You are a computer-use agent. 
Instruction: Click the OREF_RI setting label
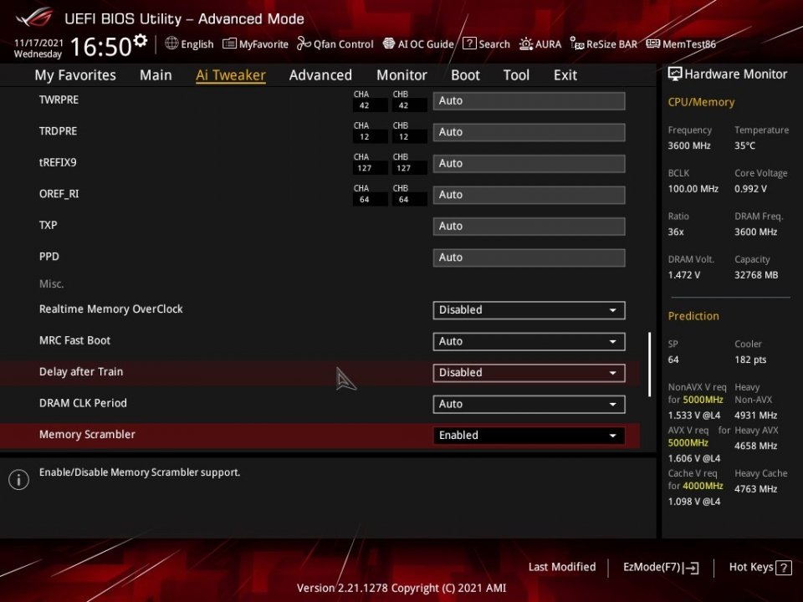[x=59, y=194]
